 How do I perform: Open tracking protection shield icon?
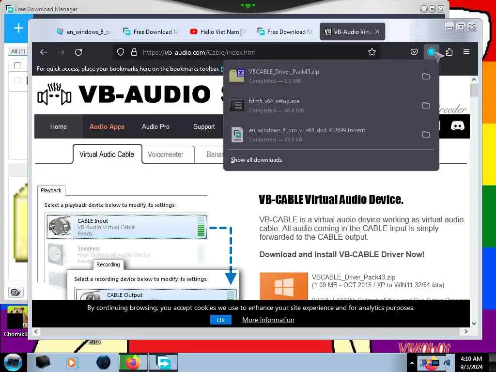pyautogui.click(x=121, y=52)
